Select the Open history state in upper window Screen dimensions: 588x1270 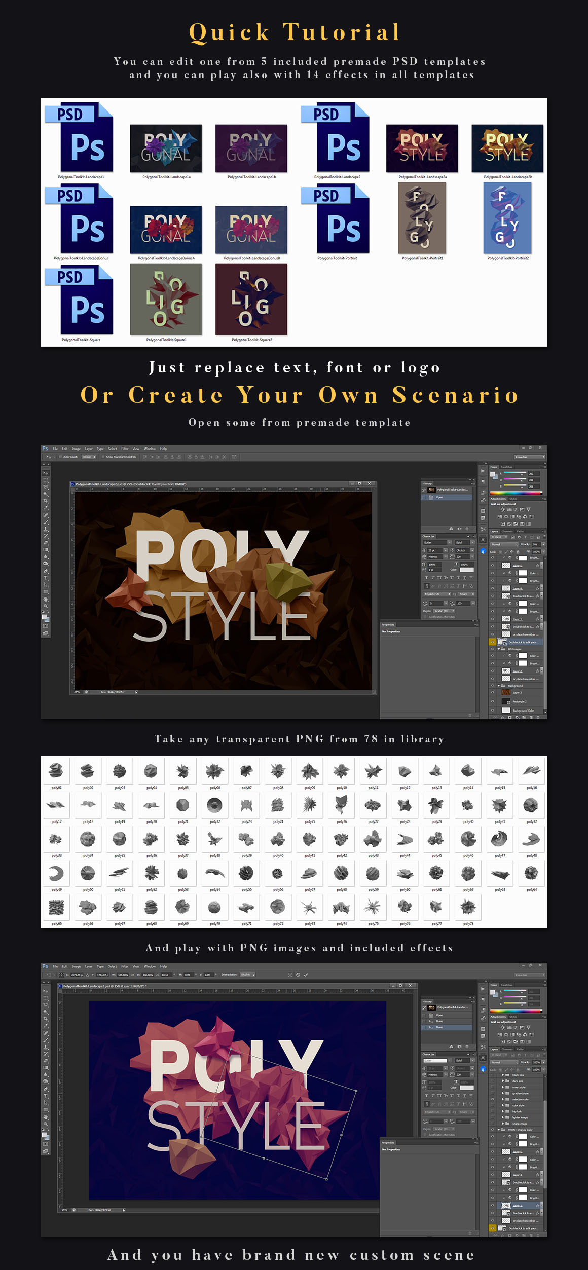point(439,497)
